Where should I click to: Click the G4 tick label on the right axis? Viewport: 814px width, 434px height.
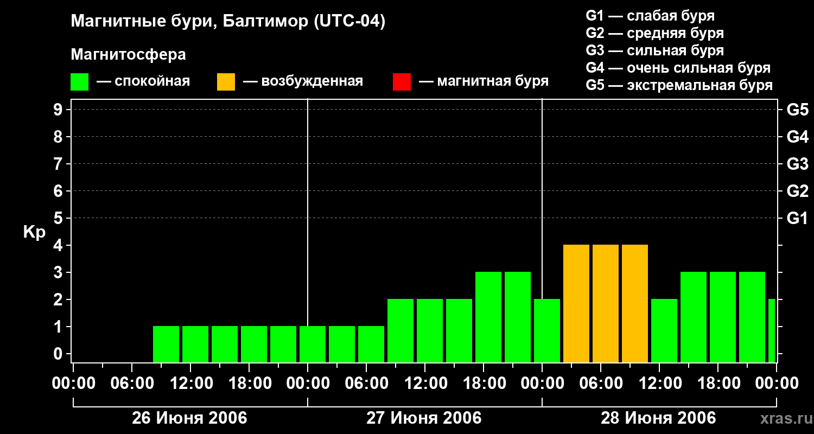(x=798, y=137)
